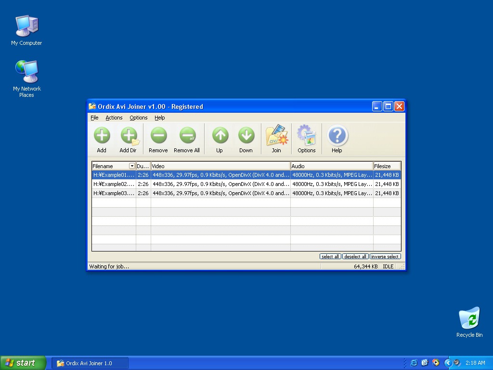
Task: Close the Ordix Avi Joiner window
Action: (x=399, y=106)
